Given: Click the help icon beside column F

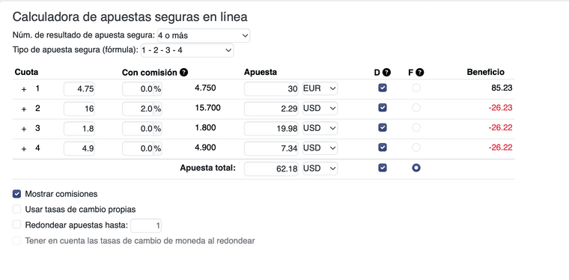Looking at the screenshot, I should (420, 72).
